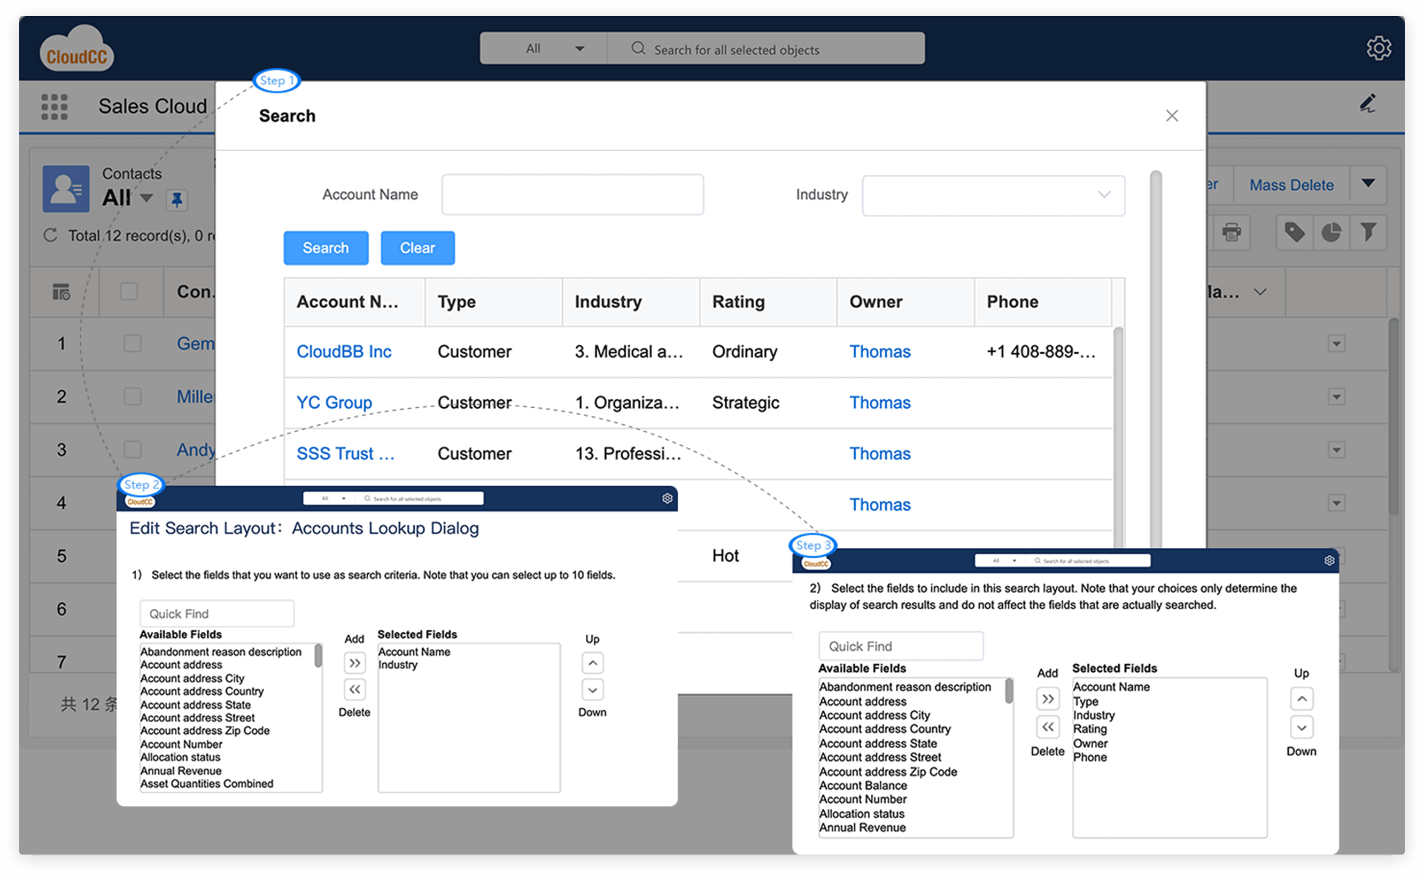Click the blue Search button

click(x=326, y=249)
